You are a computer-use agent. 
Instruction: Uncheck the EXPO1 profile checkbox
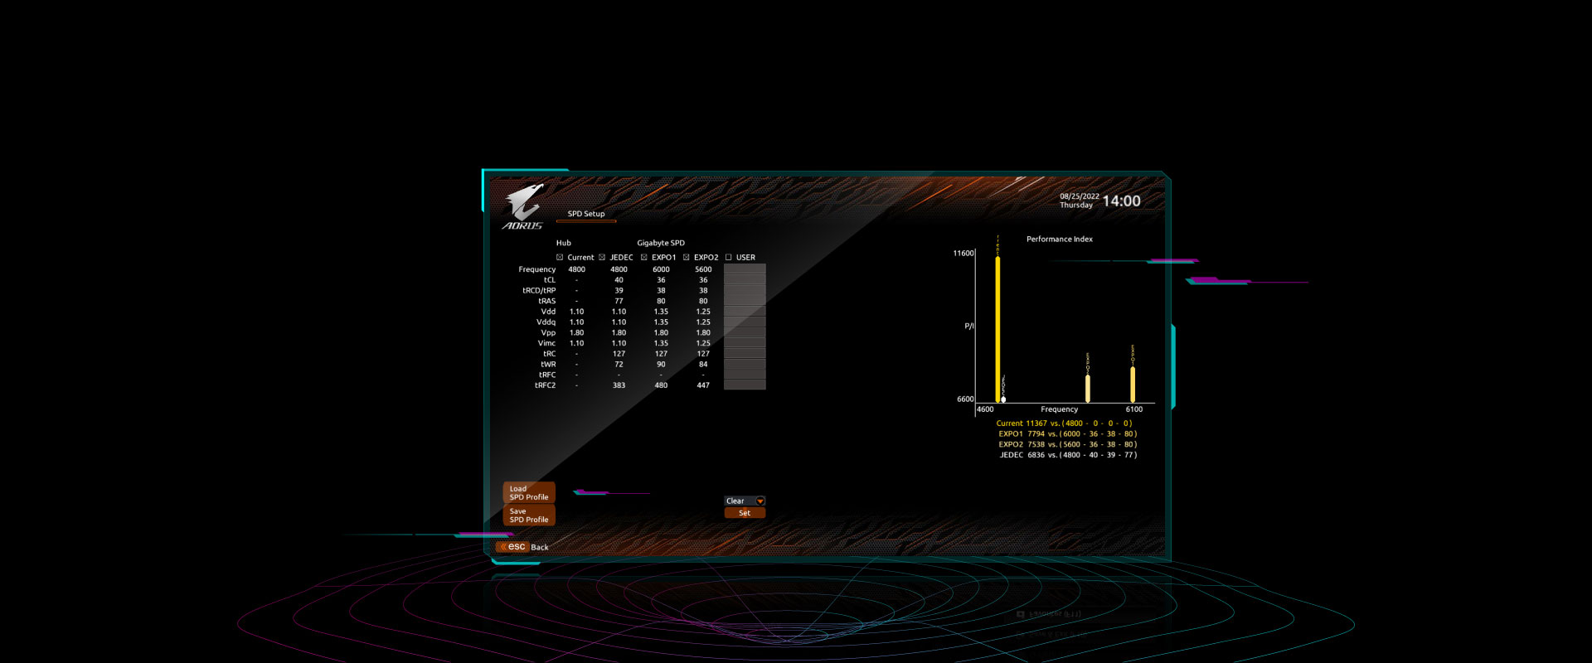644,258
